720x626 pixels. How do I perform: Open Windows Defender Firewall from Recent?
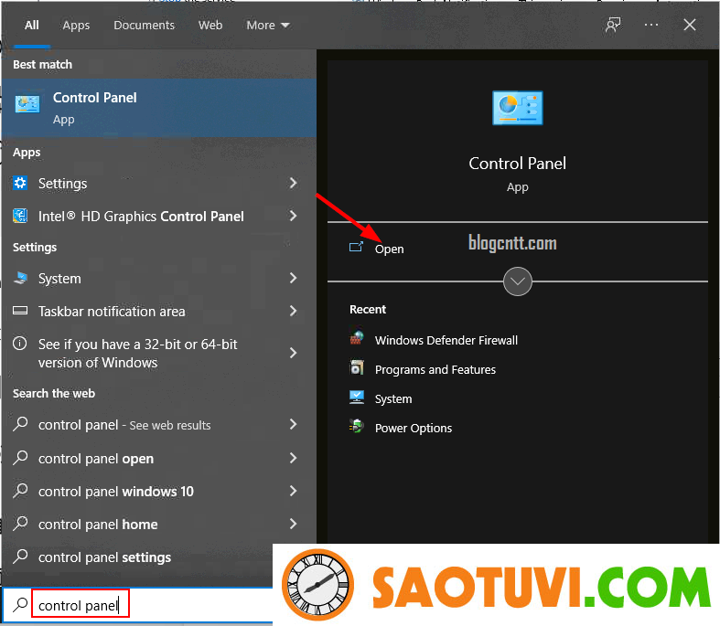(446, 340)
